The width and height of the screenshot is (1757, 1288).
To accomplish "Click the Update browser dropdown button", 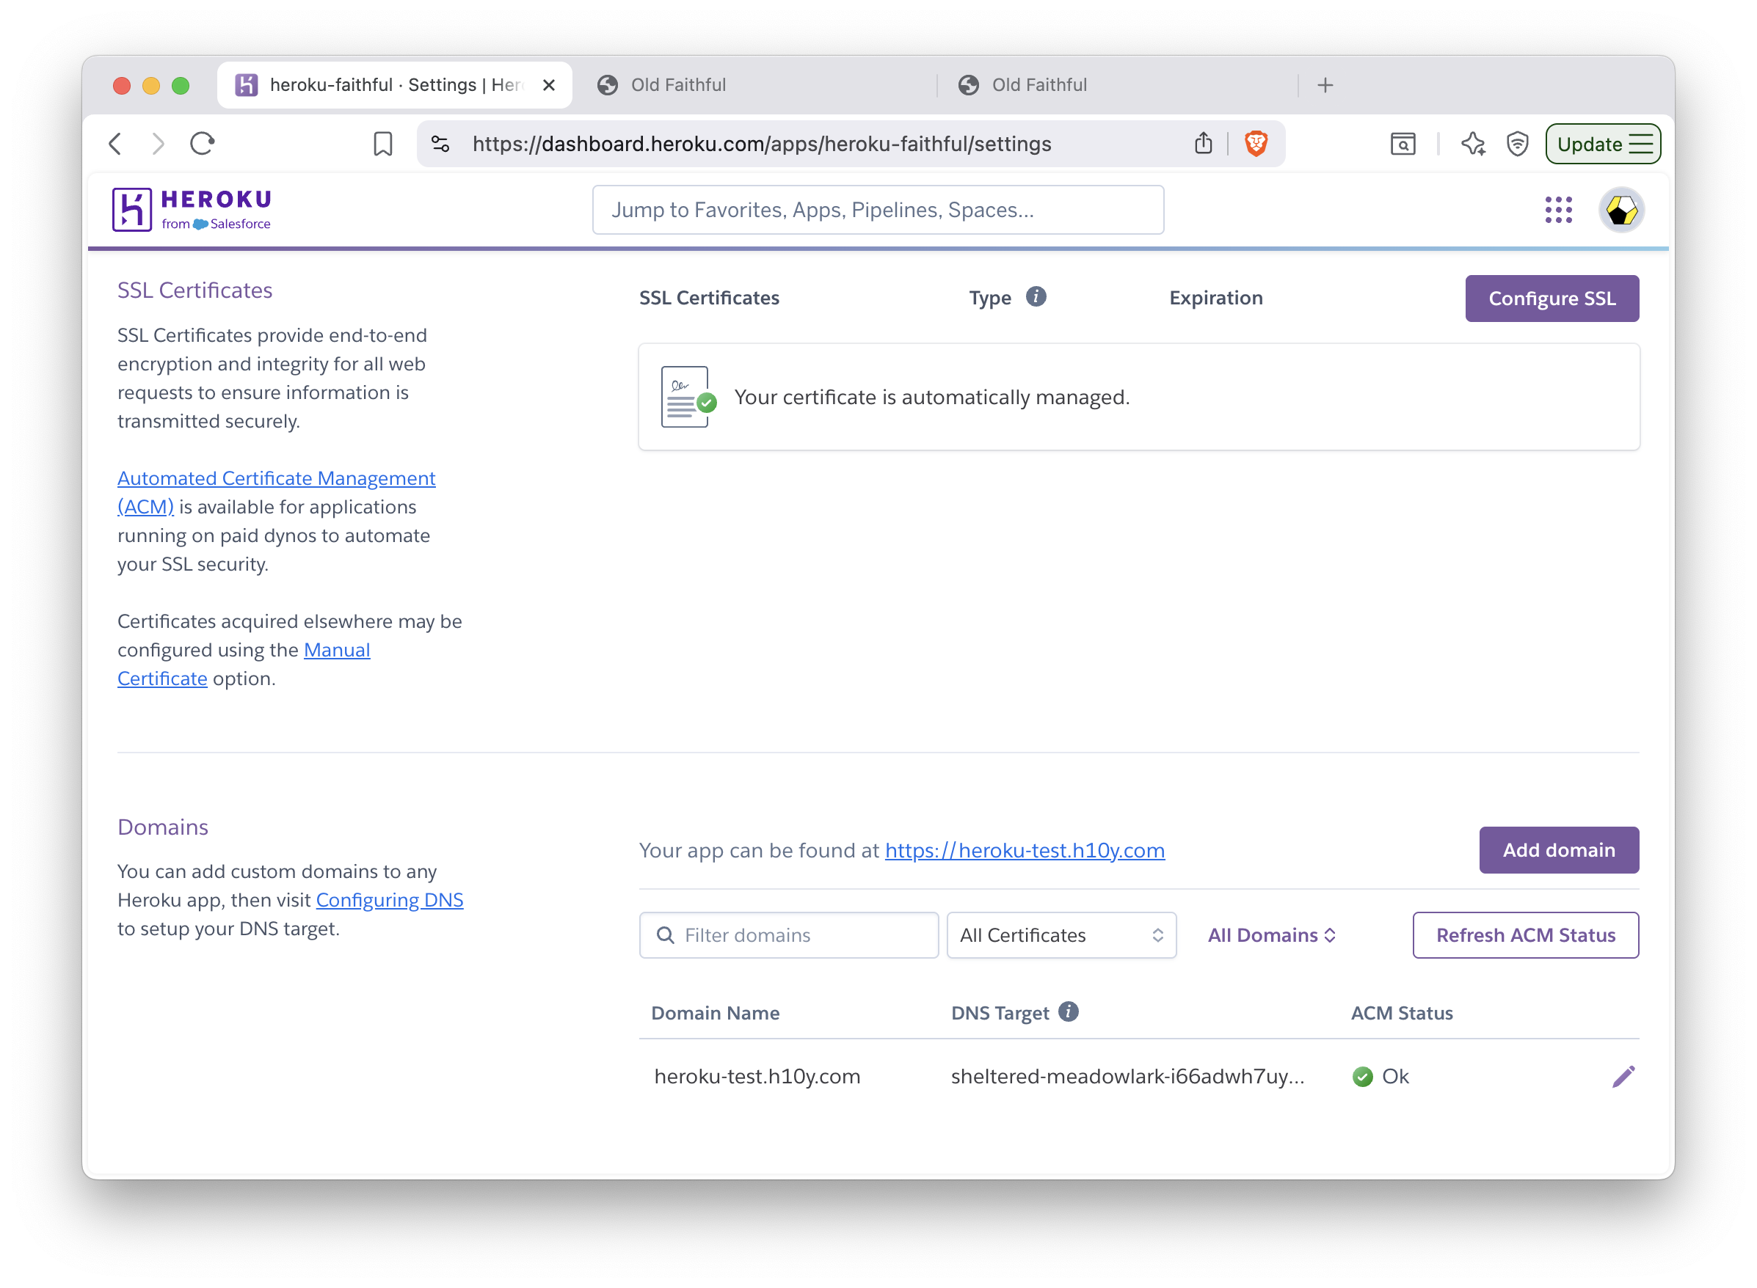I will tap(1603, 144).
